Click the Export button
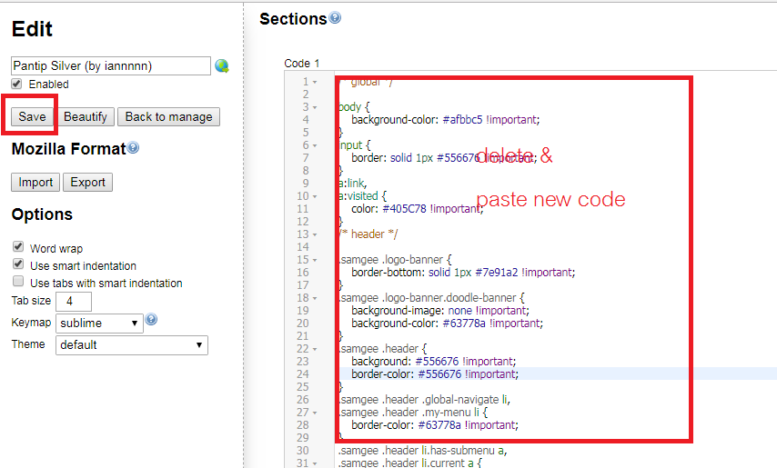The width and height of the screenshot is (777, 468). [87, 182]
